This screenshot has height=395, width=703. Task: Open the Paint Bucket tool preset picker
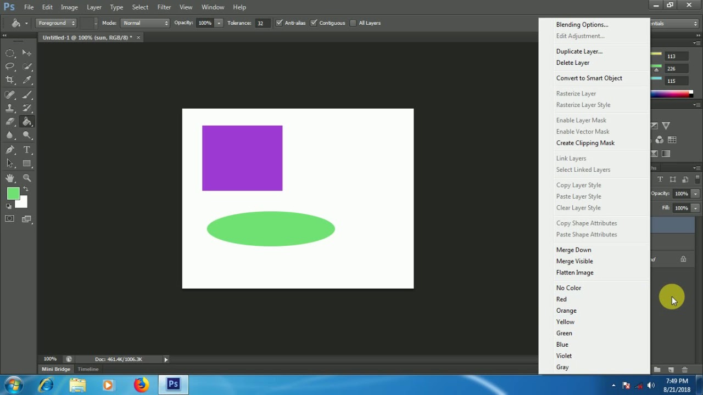(x=19, y=23)
